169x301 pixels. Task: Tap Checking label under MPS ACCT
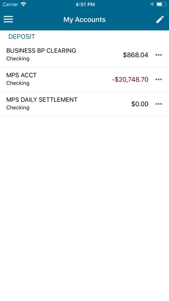pyautogui.click(x=18, y=83)
